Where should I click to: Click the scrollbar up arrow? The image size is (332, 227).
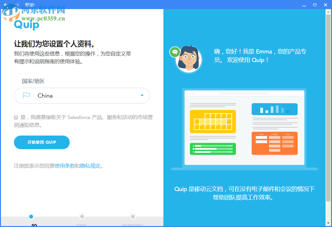(x=328, y=12)
